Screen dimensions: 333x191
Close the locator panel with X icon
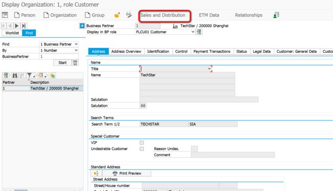tap(82, 26)
